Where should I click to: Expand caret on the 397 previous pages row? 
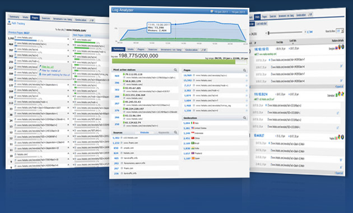pos(68,50)
